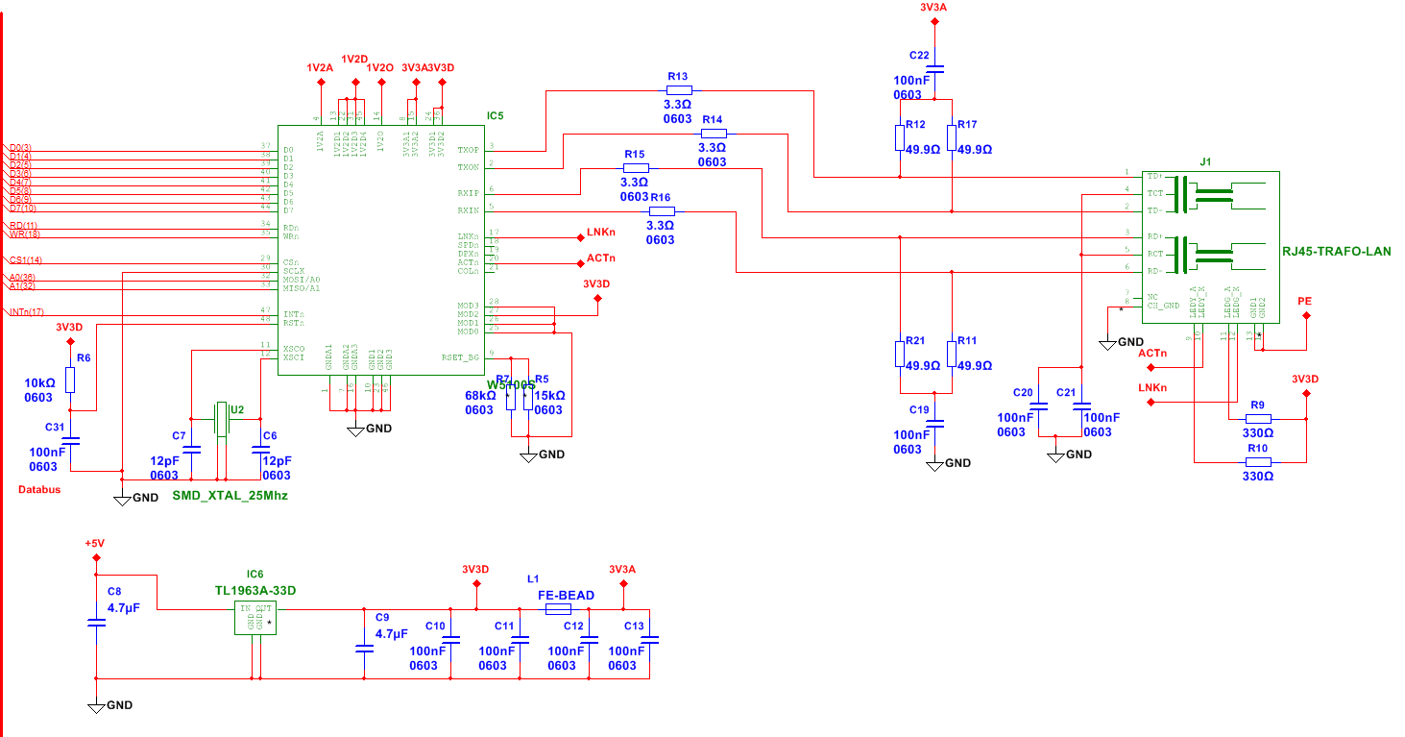Click the C31 capacitor label
This screenshot has height=737, width=1405.
click(55, 428)
